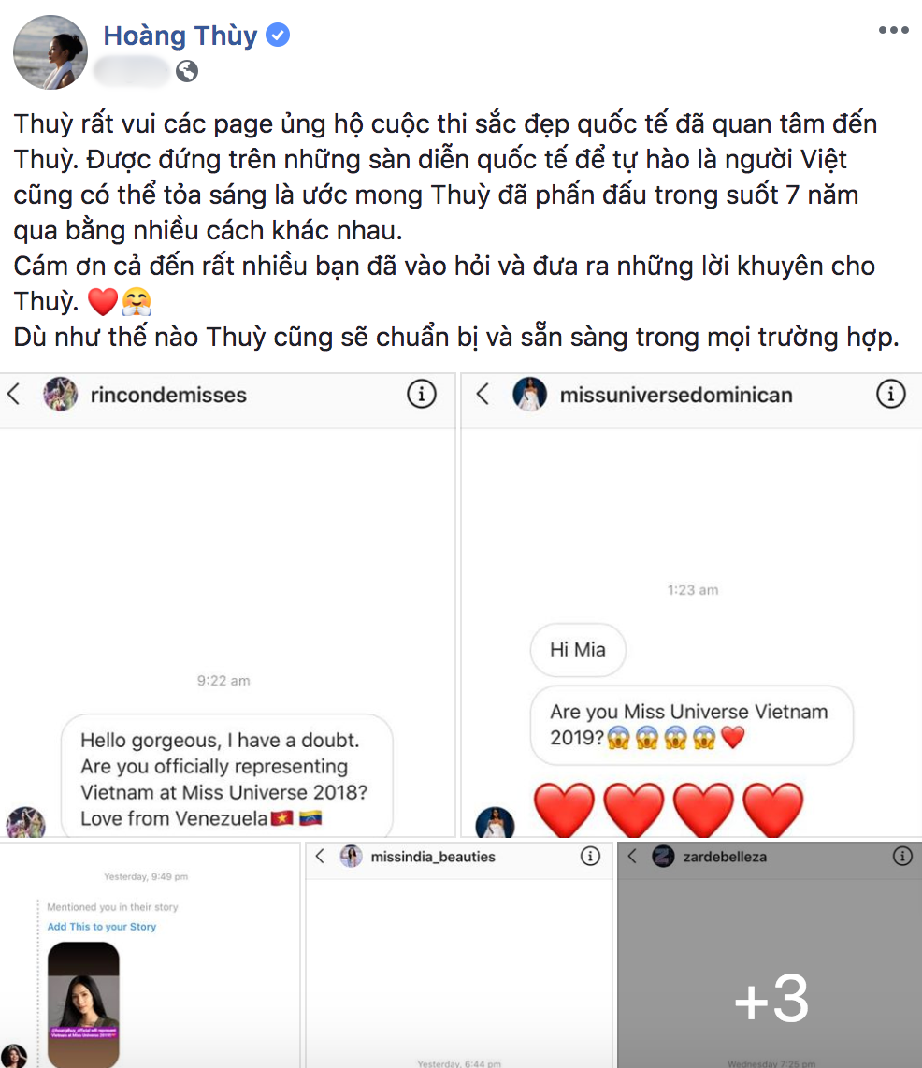
Task: Open the three-dot post options menu
Action: [x=893, y=30]
